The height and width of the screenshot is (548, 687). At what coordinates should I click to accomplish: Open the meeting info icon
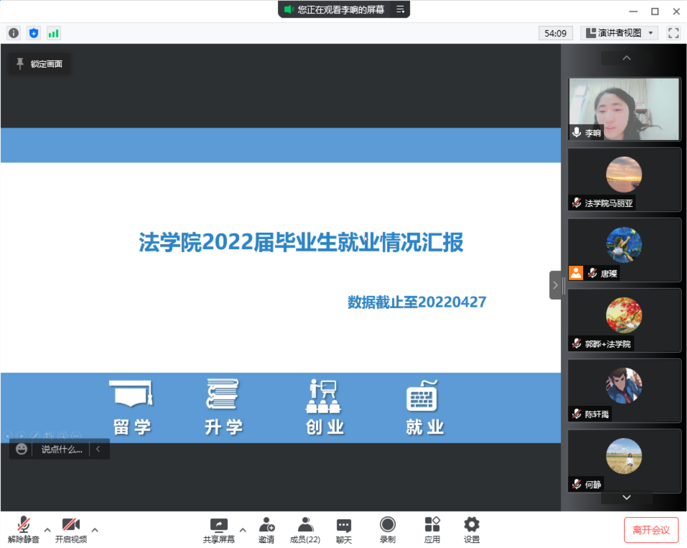coord(13,33)
